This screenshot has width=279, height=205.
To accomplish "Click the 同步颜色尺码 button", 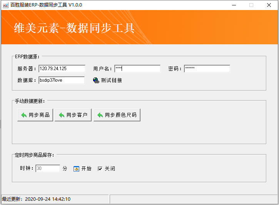I will (117, 115).
